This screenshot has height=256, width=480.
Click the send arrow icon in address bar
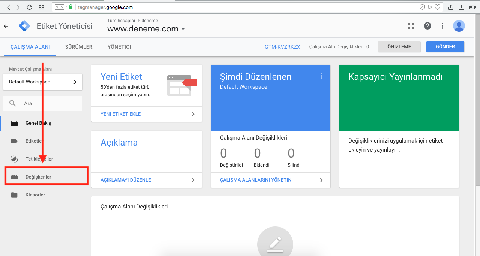click(x=430, y=7)
